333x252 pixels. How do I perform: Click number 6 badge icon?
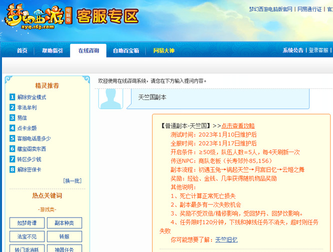click(x=12, y=149)
